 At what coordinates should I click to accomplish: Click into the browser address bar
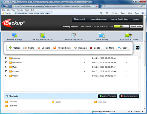tap(51, 6)
